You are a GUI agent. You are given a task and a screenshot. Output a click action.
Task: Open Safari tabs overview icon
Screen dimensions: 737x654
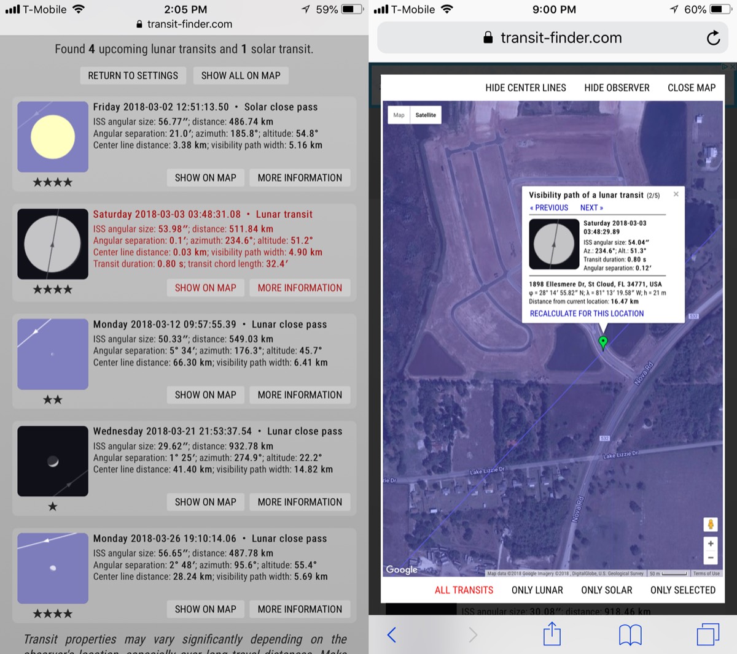(x=708, y=634)
